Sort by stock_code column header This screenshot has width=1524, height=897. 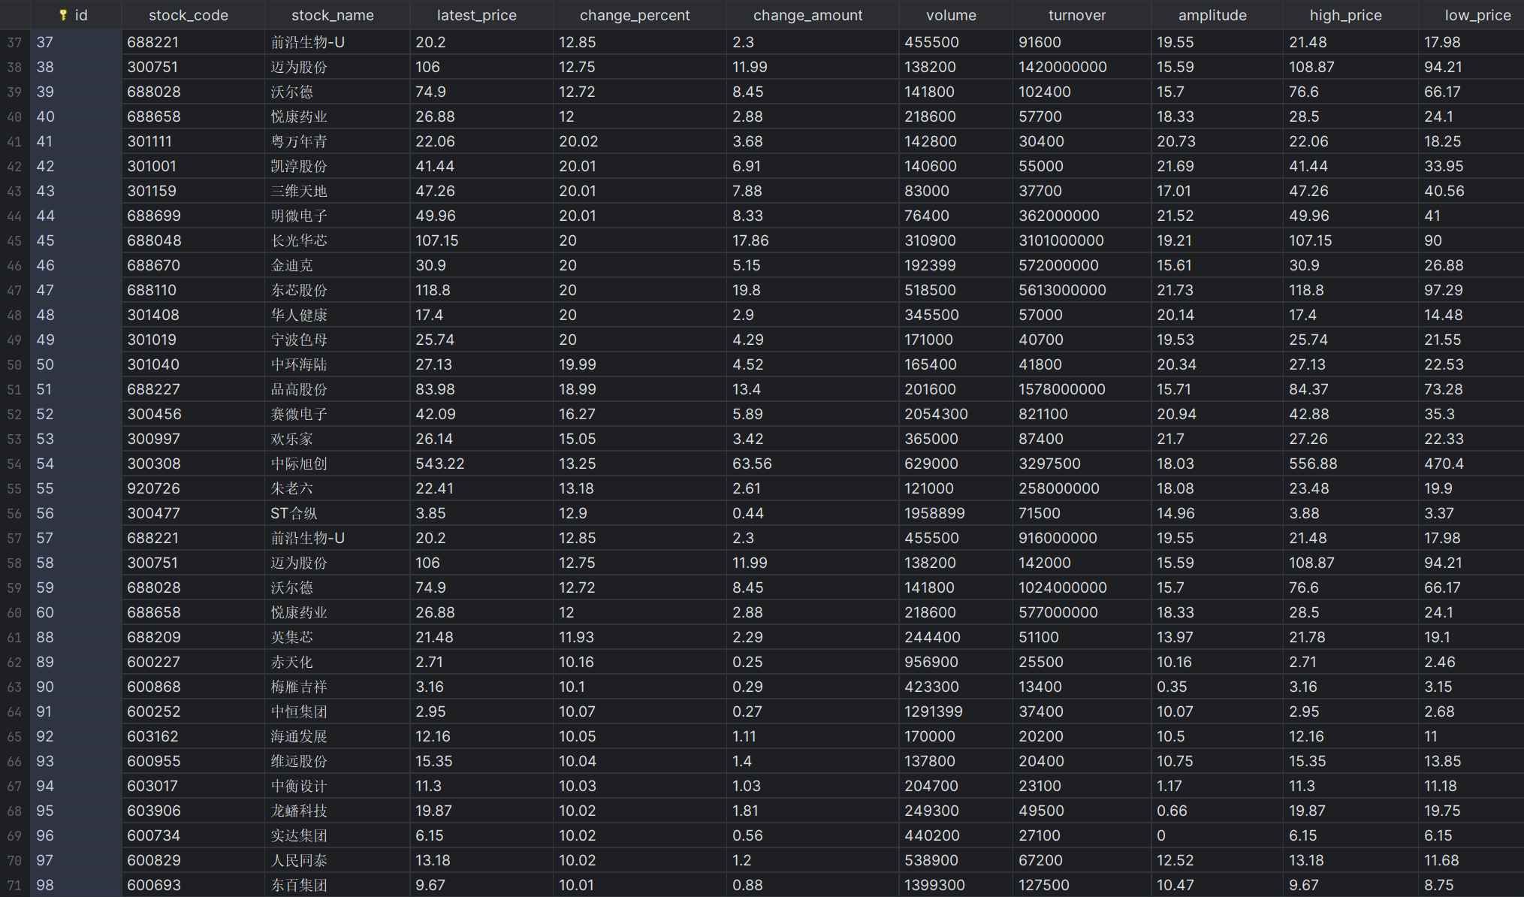click(x=188, y=15)
